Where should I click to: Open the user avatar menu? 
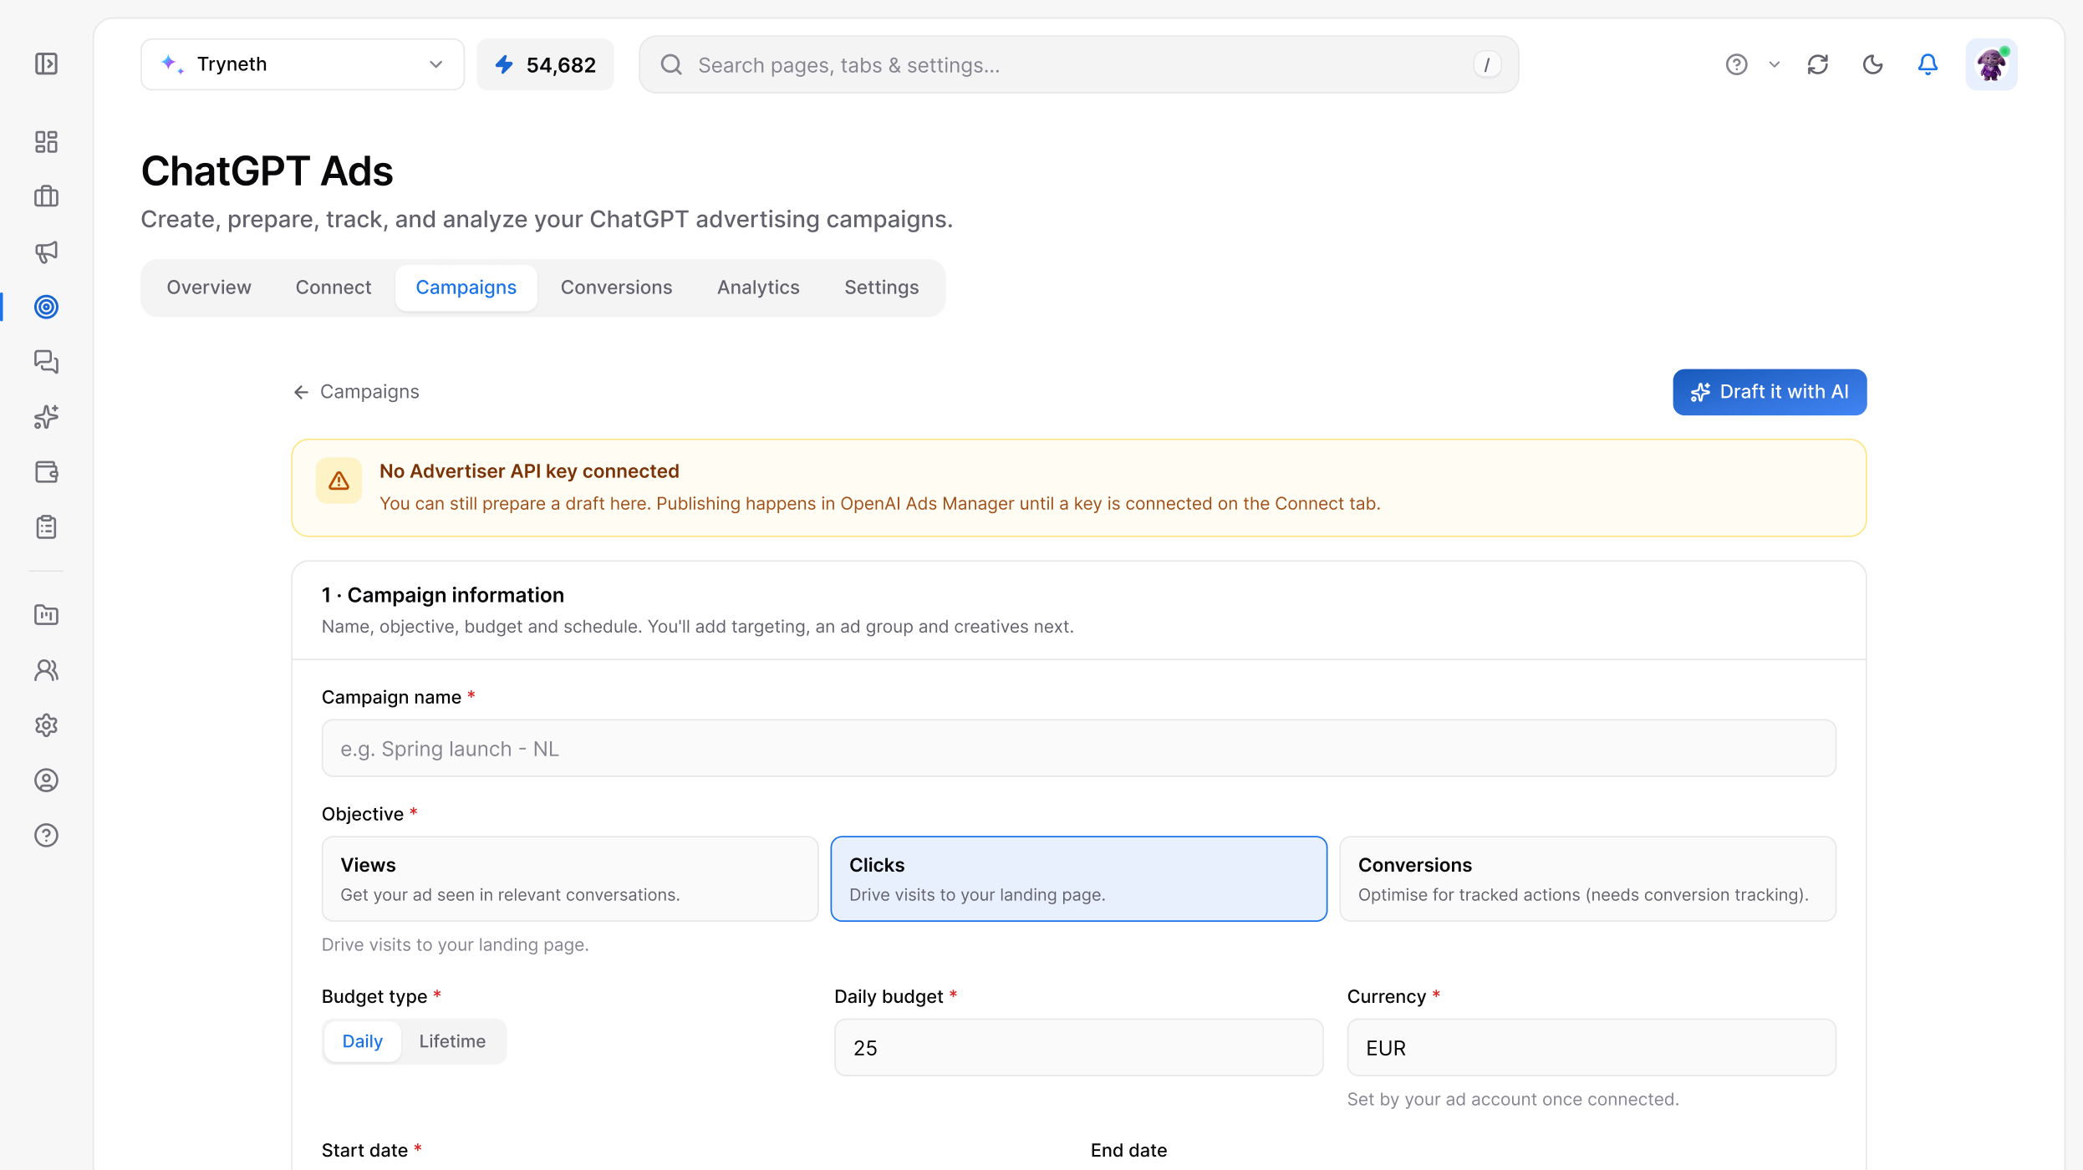[x=1991, y=64]
